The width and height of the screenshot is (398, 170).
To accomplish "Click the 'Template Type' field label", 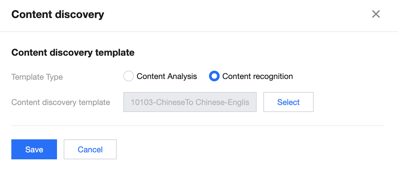I will [x=37, y=77].
